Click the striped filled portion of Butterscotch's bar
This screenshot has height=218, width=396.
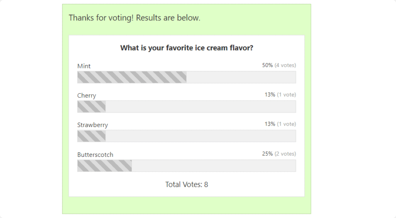104,166
